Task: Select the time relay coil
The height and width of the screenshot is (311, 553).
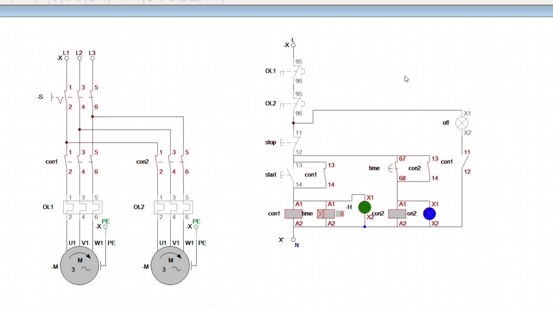Action: 326,214
